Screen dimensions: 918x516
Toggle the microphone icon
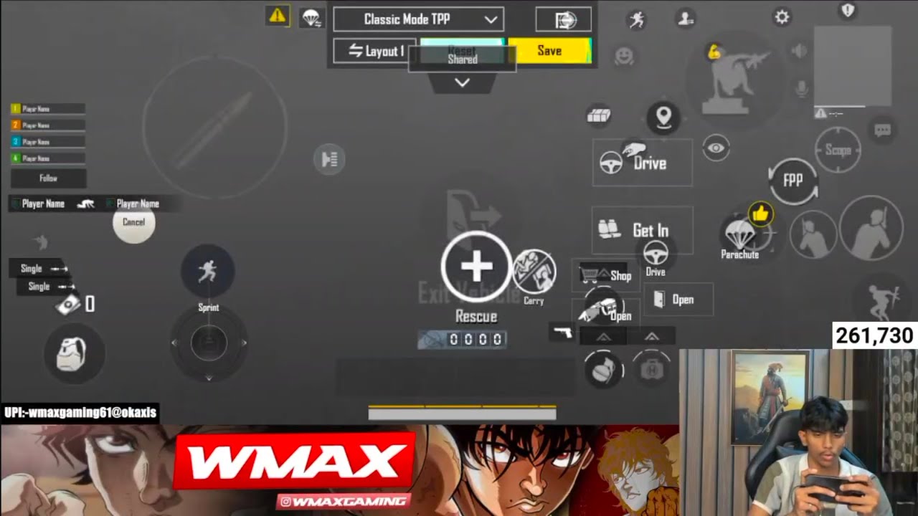[800, 89]
